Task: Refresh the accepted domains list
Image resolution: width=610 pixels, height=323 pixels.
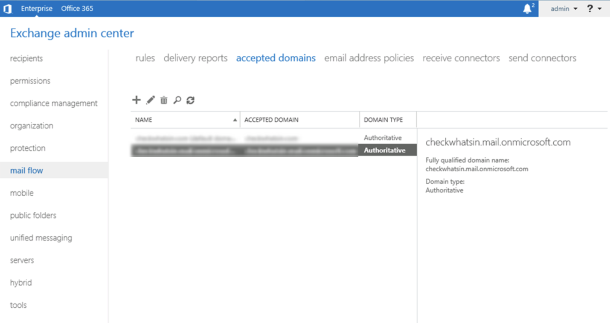Action: (x=190, y=100)
